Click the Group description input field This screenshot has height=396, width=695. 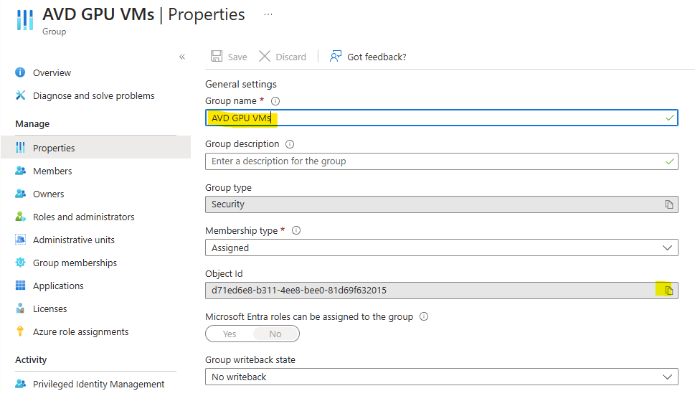pyautogui.click(x=442, y=161)
